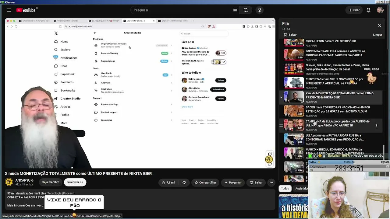Screen dimensions: 390x219
Task: Save the video to a playlist
Action: coord(256,182)
